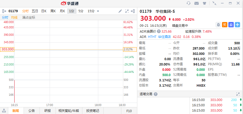Open customer service headset icon
The width and height of the screenshot is (243, 114).
[189, 3]
